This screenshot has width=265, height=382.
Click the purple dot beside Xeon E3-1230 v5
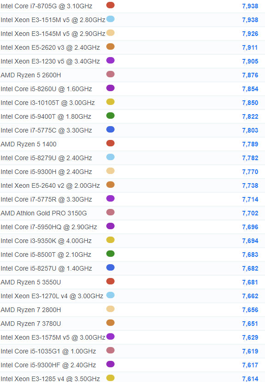coord(110,60)
